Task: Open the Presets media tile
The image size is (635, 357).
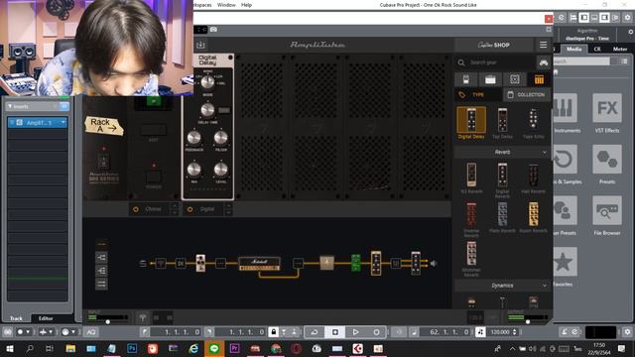Action: pyautogui.click(x=607, y=165)
